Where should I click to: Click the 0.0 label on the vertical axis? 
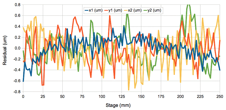17,48
